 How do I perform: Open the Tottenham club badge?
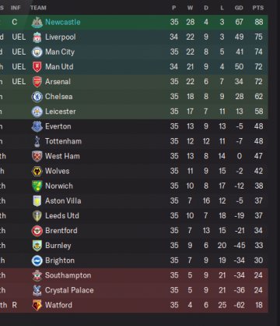point(37,141)
